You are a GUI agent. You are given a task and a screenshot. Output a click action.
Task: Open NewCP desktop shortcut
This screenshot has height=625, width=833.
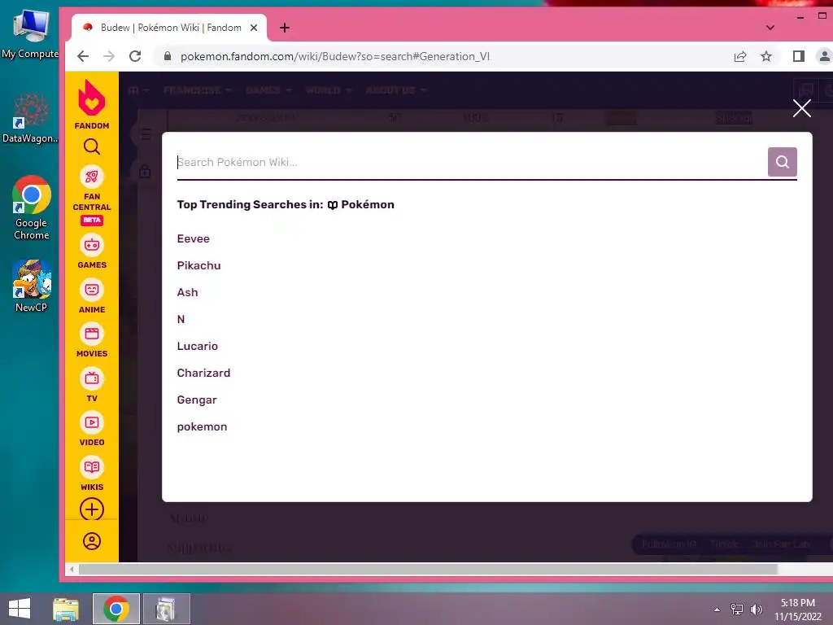click(32, 286)
